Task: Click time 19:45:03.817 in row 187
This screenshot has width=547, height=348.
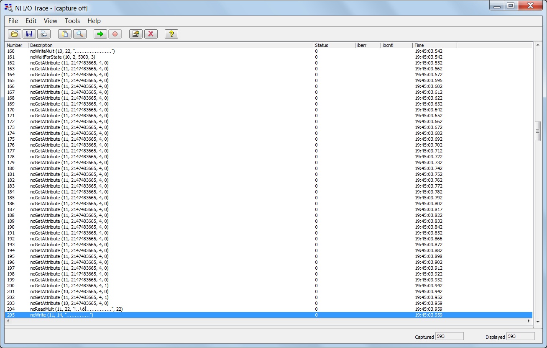Action: pos(429,209)
